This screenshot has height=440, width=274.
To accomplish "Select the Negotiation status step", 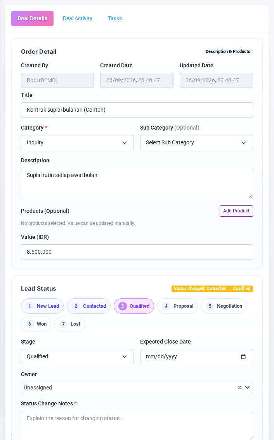I will [224, 306].
